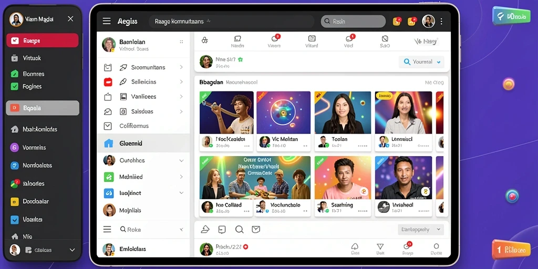
Task: Select the red Reage menu item
Action: [43, 40]
